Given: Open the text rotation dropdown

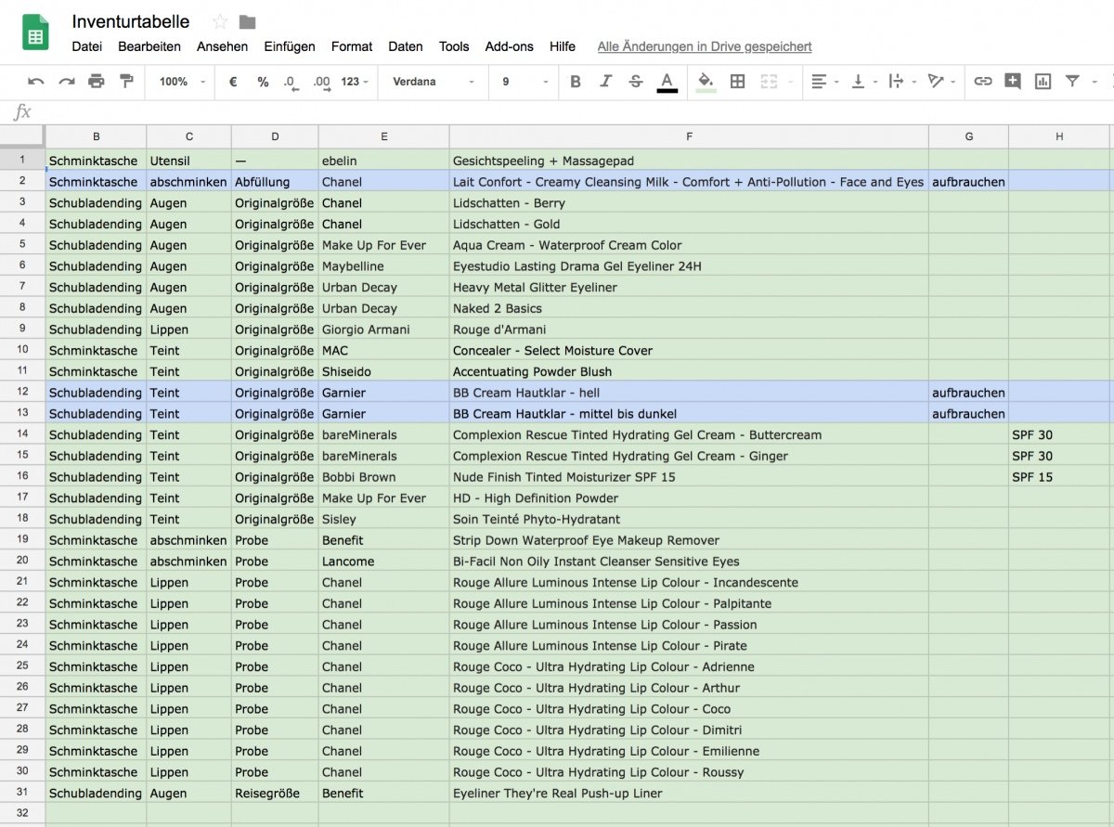Looking at the screenshot, I should point(940,82).
